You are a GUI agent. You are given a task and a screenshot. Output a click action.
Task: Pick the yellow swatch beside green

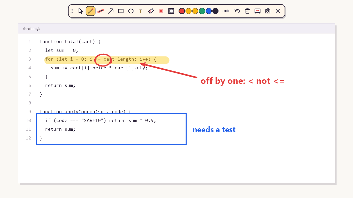click(x=195, y=11)
